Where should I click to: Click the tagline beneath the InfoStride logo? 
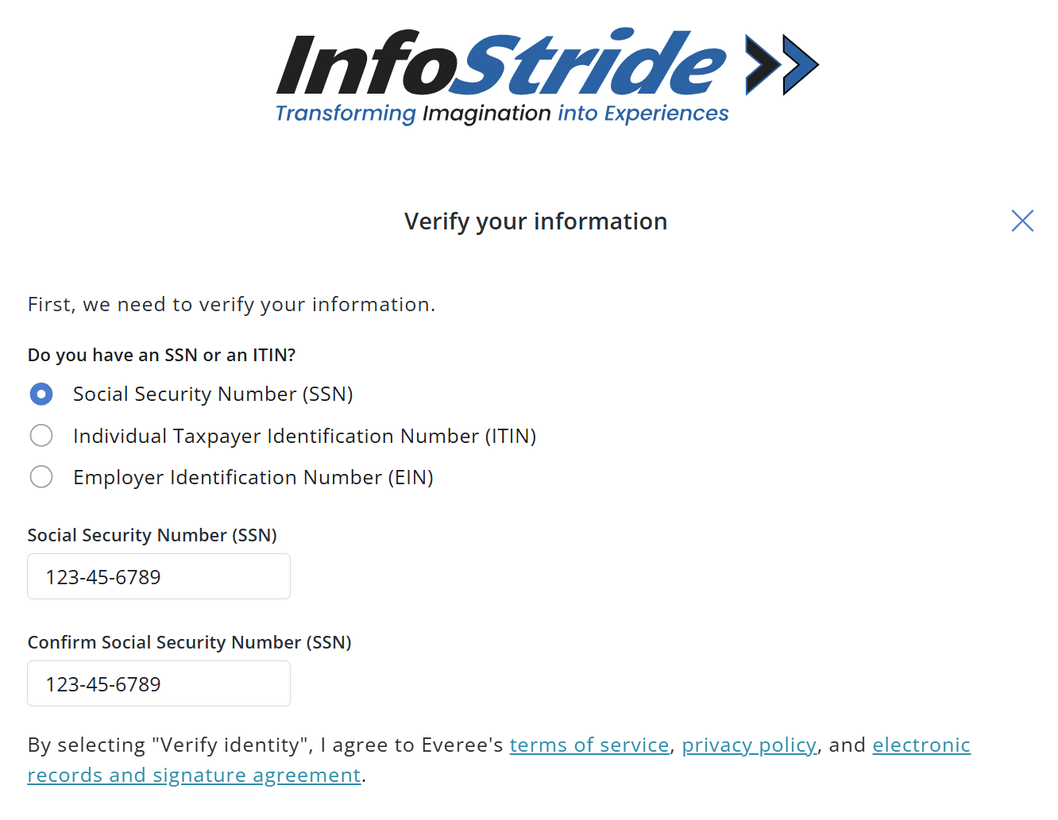501,113
